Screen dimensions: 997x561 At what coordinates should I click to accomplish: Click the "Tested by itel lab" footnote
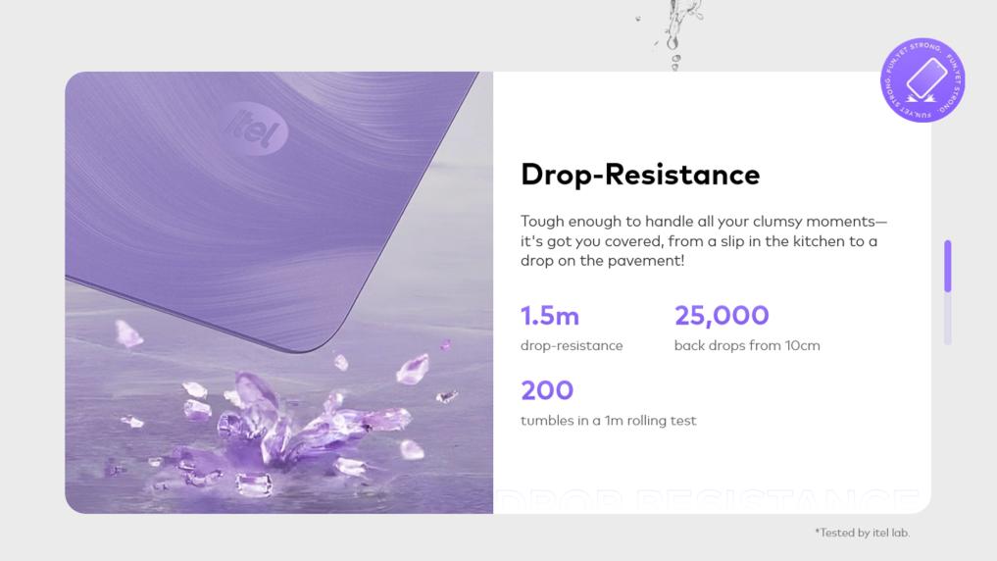coord(862,533)
